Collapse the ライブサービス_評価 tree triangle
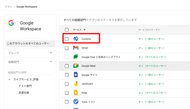Image resolution: width=190 pixels, height=109 pixels. coord(9,80)
